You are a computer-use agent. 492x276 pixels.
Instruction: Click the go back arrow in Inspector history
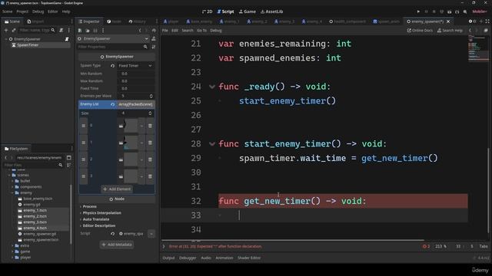[x=140, y=31]
